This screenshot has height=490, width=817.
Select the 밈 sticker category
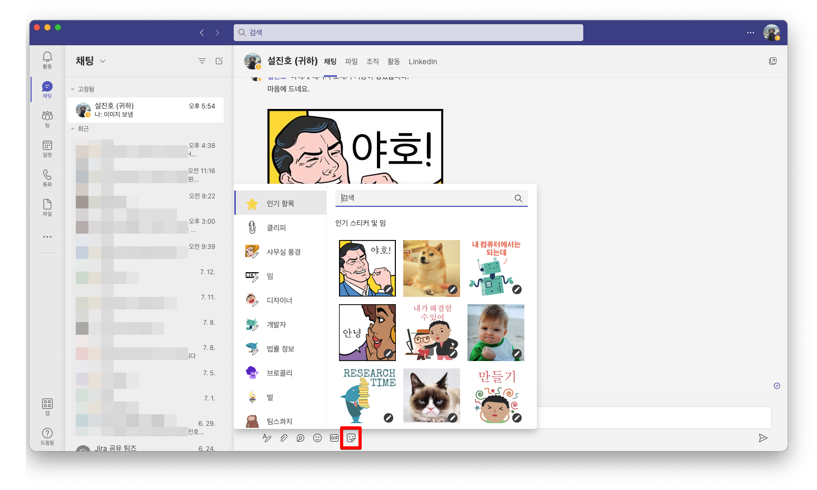tap(281, 276)
